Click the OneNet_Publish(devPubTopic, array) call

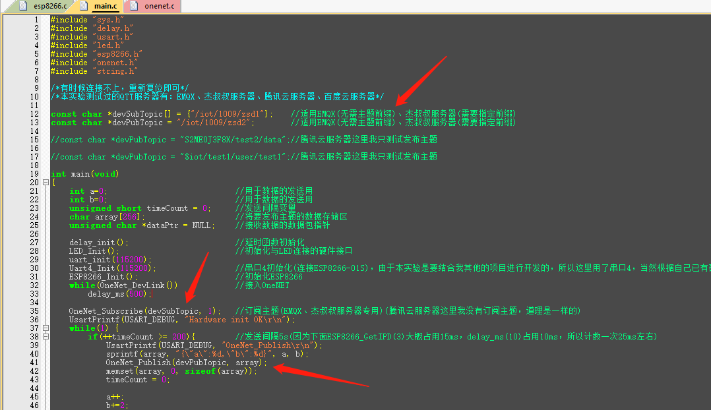click(x=187, y=363)
